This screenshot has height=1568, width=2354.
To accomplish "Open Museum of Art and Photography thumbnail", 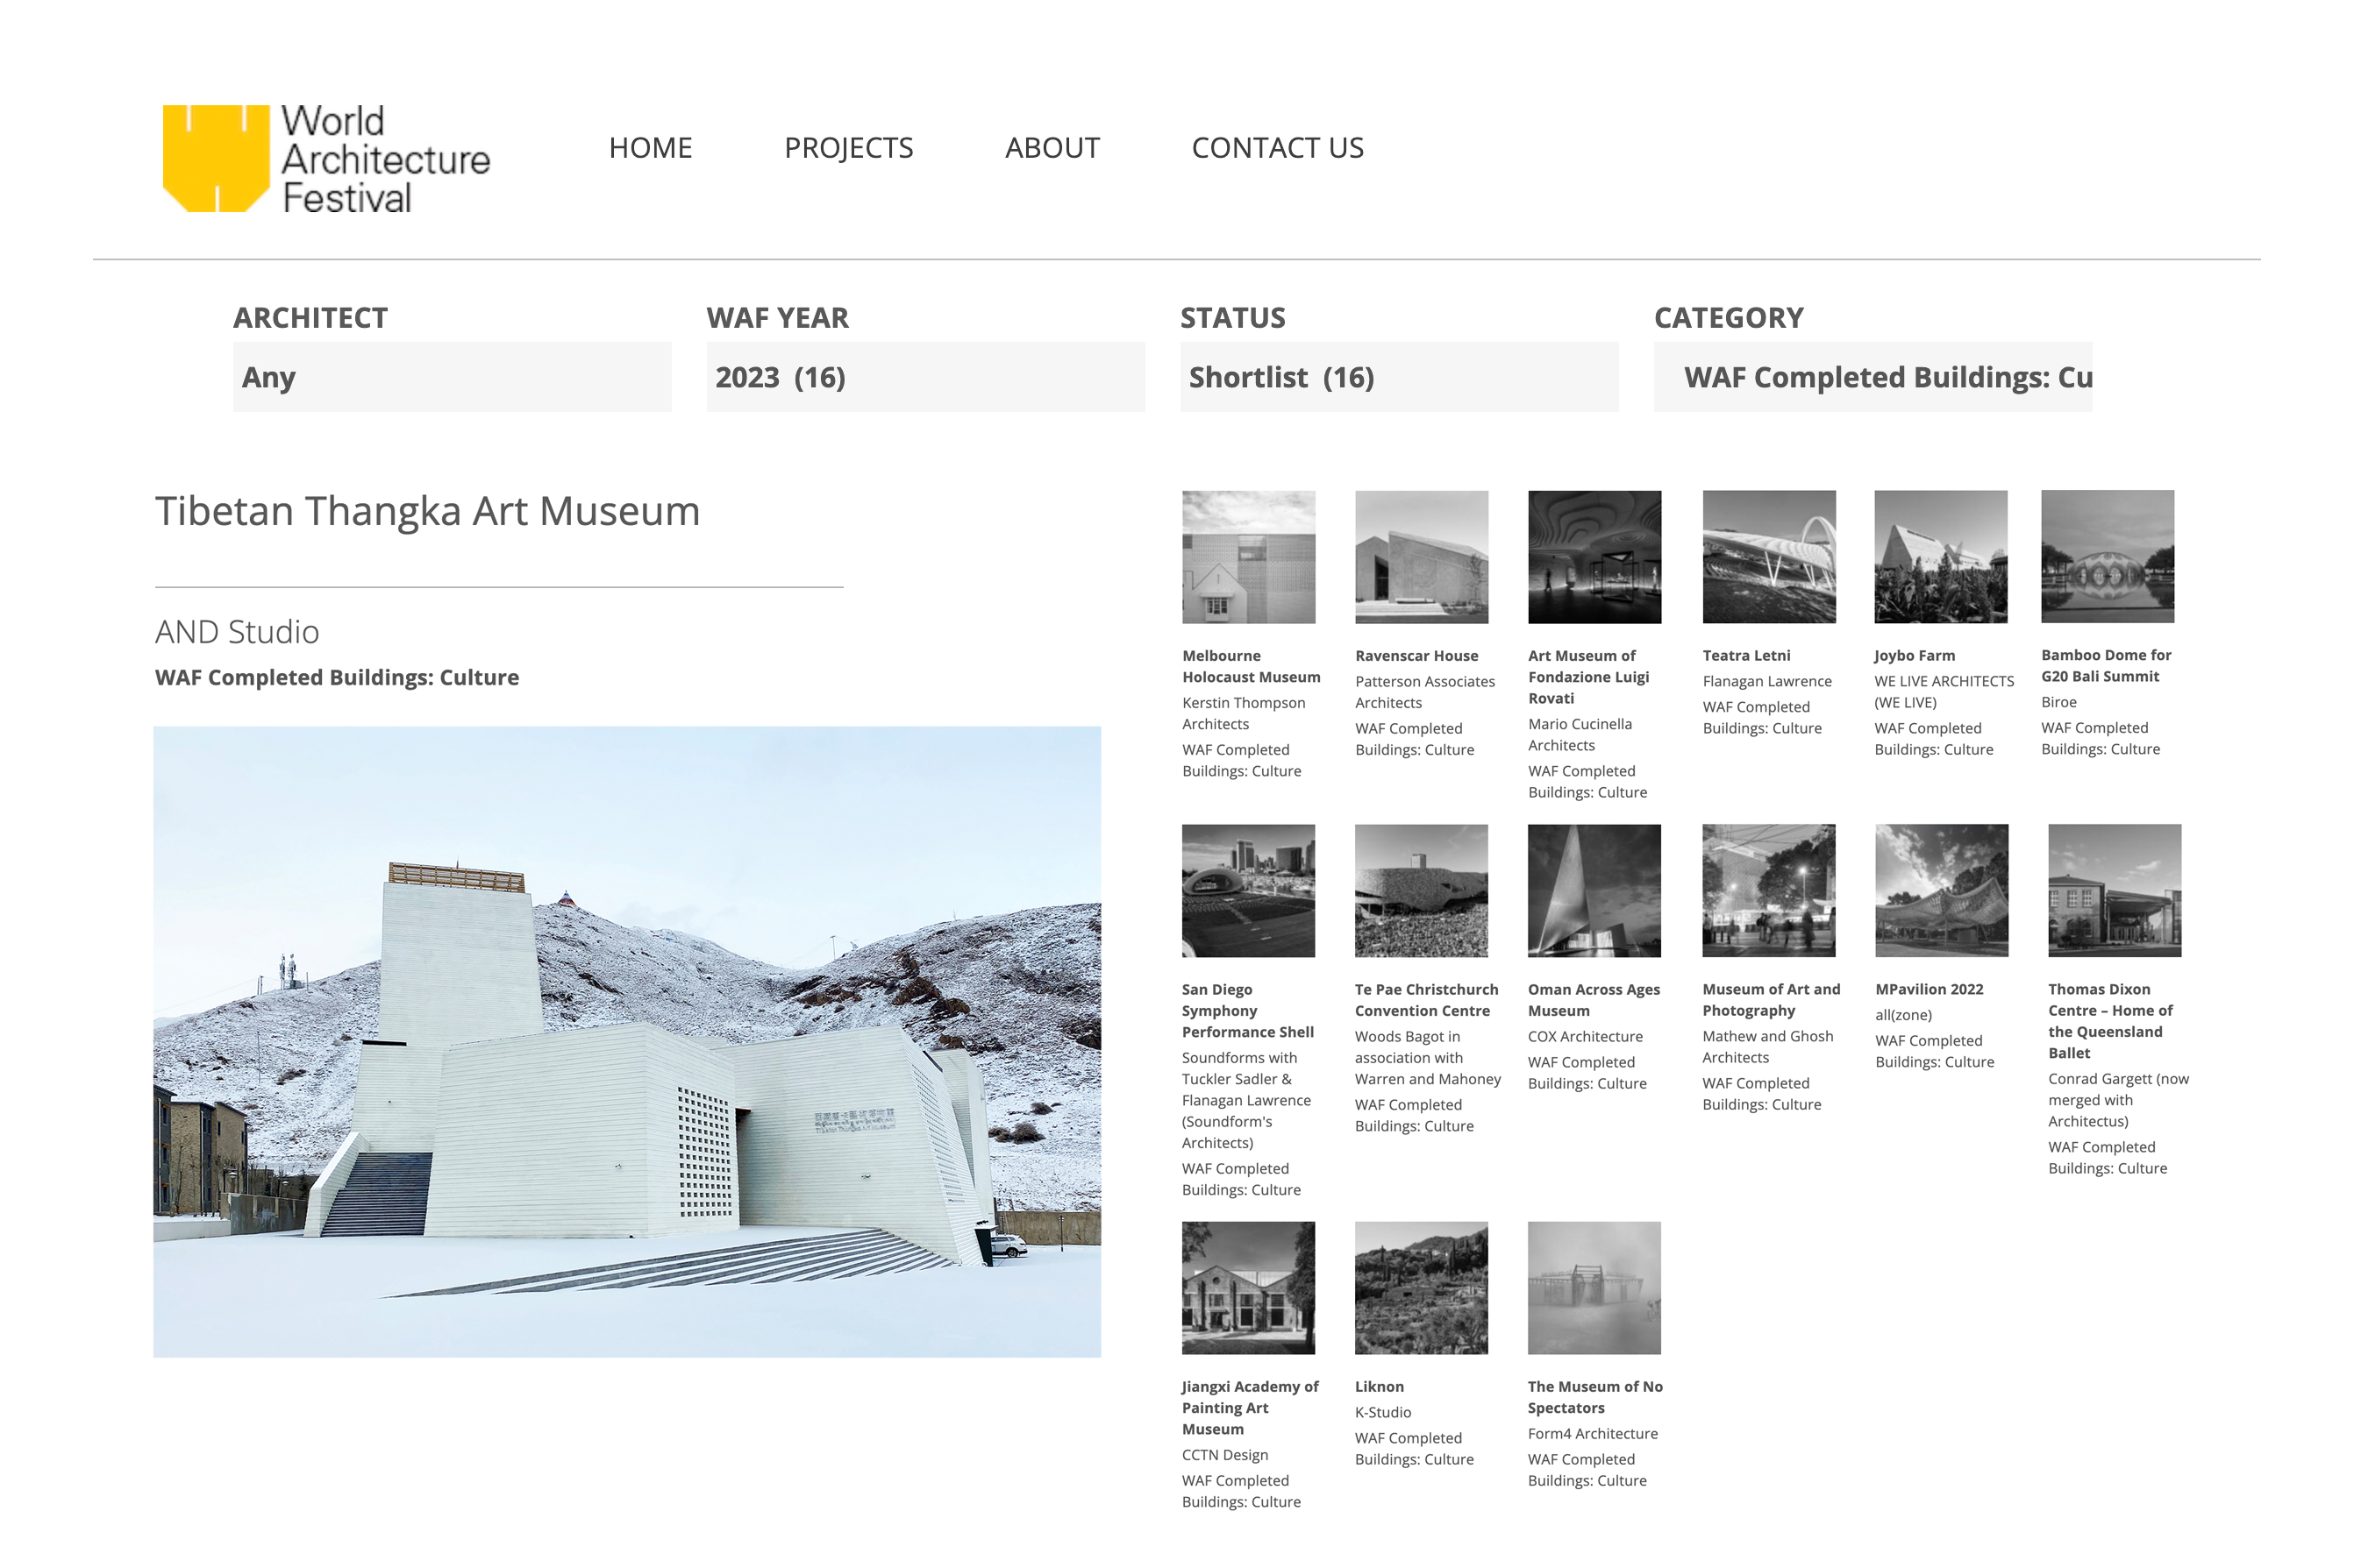I will point(1769,891).
